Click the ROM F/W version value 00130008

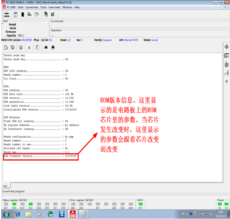point(26,40)
